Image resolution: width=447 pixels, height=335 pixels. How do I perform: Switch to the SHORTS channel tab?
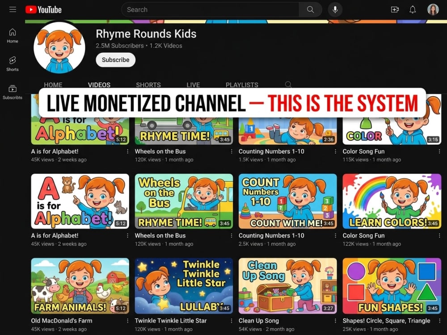click(x=148, y=85)
